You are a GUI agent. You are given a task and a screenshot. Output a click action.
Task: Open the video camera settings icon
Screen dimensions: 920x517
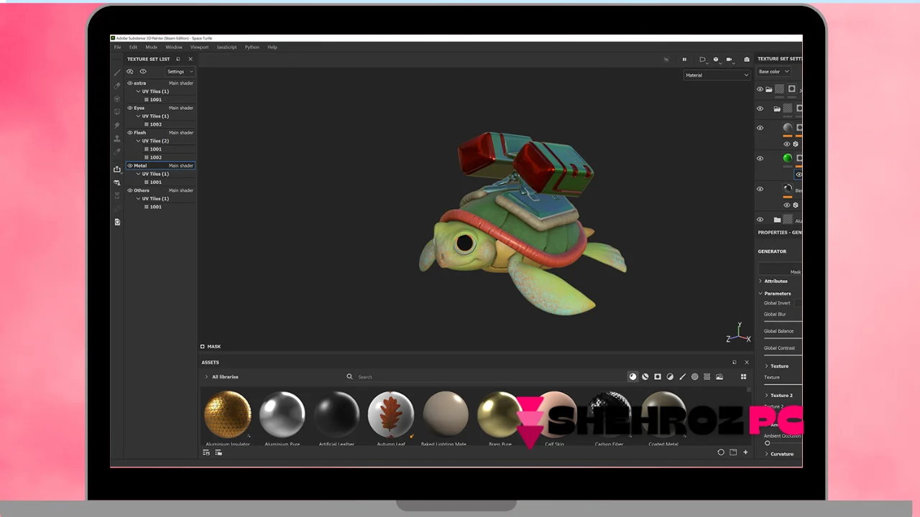(x=729, y=60)
